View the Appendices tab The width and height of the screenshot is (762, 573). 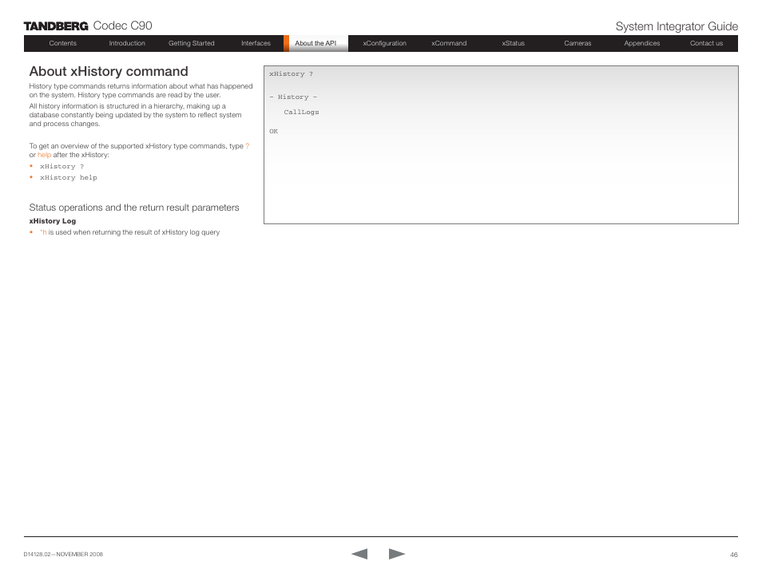click(x=641, y=44)
